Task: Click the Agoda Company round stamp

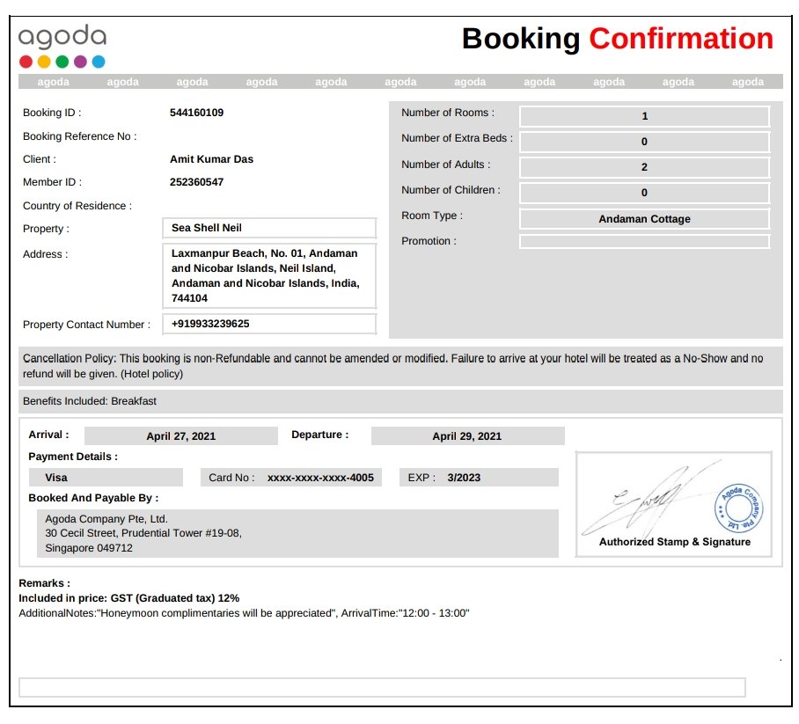Action: [738, 508]
